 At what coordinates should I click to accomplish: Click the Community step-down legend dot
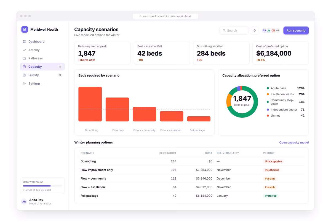(x=268, y=102)
